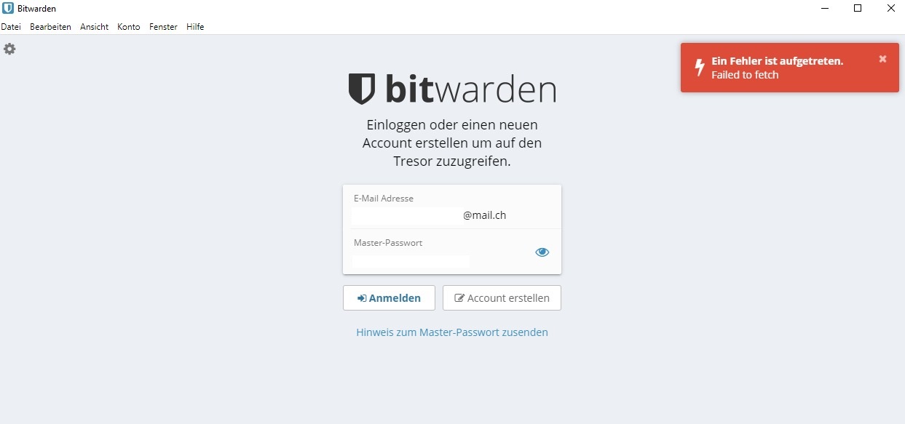The height and width of the screenshot is (424, 905).
Task: Follow the Hinweis zum Master-Passwort zusenden link
Action: point(452,332)
